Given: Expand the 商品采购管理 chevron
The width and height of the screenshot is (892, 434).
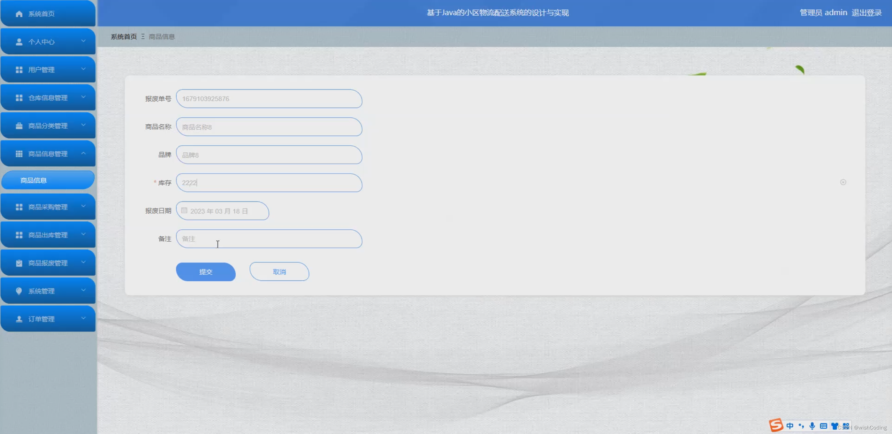Looking at the screenshot, I should pyautogui.click(x=83, y=206).
